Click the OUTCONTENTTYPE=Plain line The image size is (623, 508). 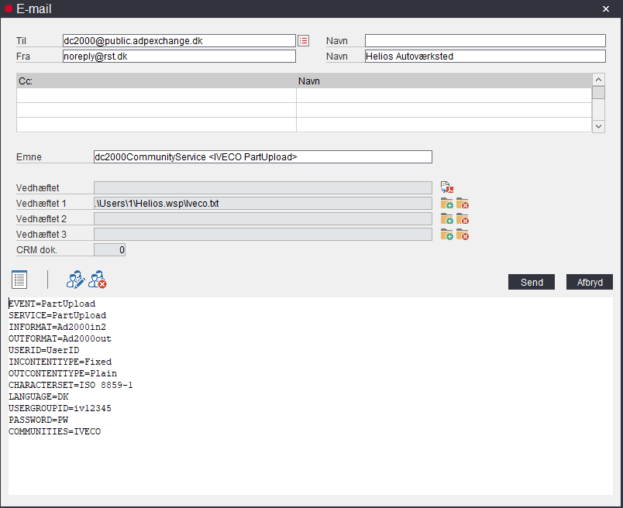63,373
